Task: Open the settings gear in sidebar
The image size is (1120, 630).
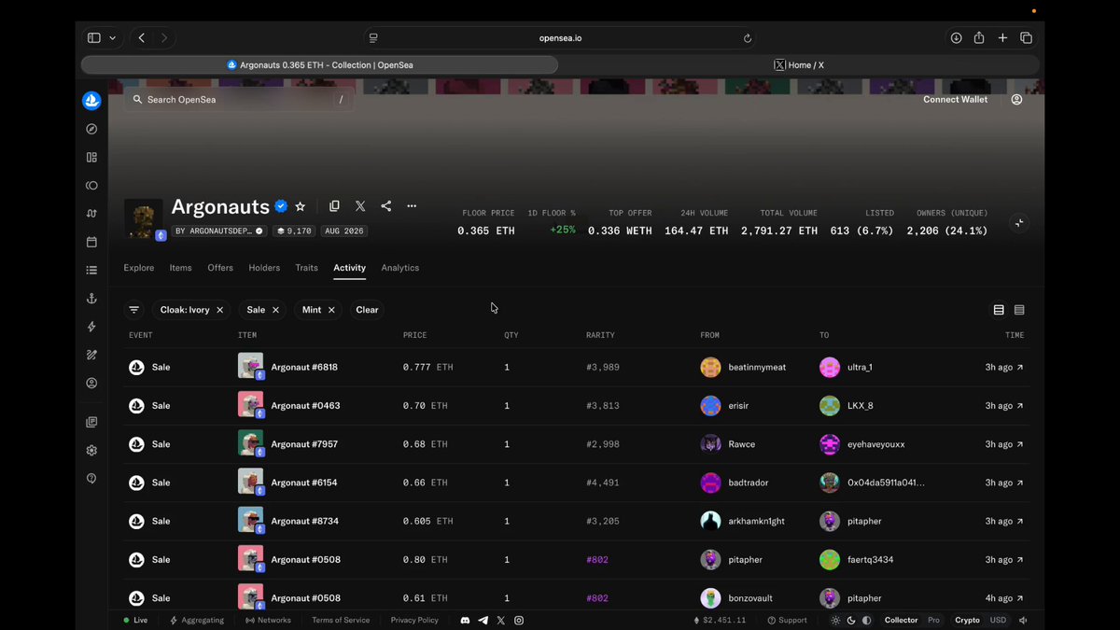Action: coord(91,450)
